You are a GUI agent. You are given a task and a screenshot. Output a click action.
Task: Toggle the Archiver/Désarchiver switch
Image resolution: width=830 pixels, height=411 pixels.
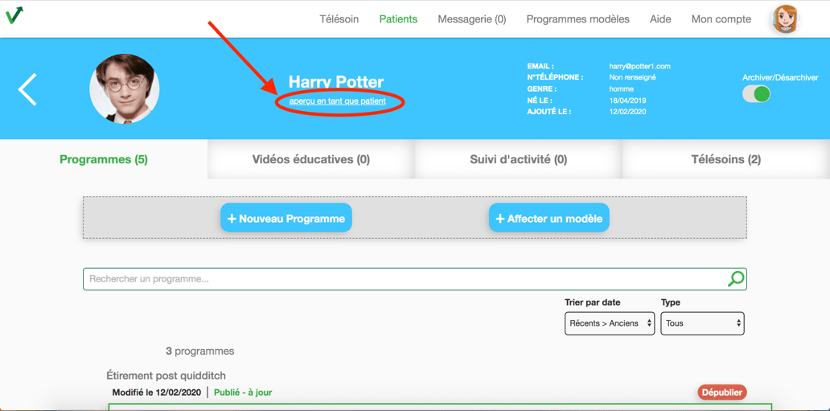tap(756, 94)
